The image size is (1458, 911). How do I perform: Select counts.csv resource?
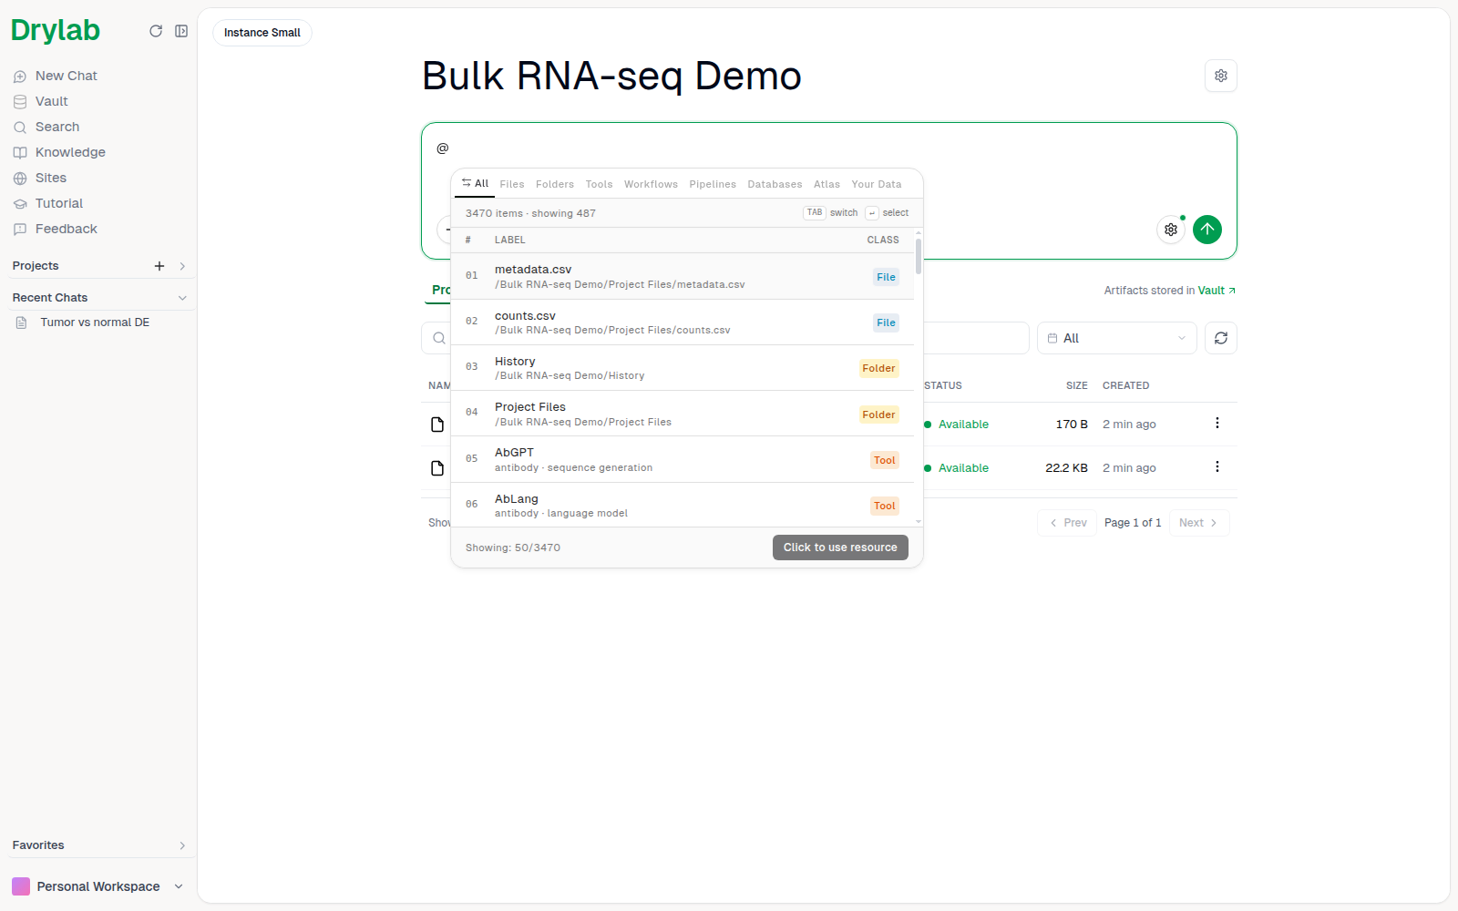click(x=683, y=322)
